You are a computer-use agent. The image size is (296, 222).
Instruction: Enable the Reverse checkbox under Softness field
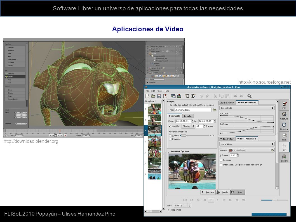[x=221, y=160]
